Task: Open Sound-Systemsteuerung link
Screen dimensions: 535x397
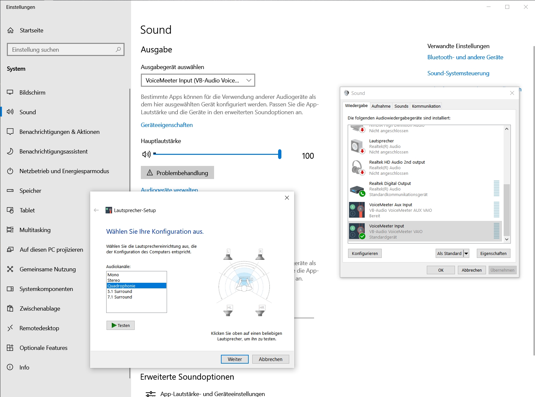Action: click(458, 73)
